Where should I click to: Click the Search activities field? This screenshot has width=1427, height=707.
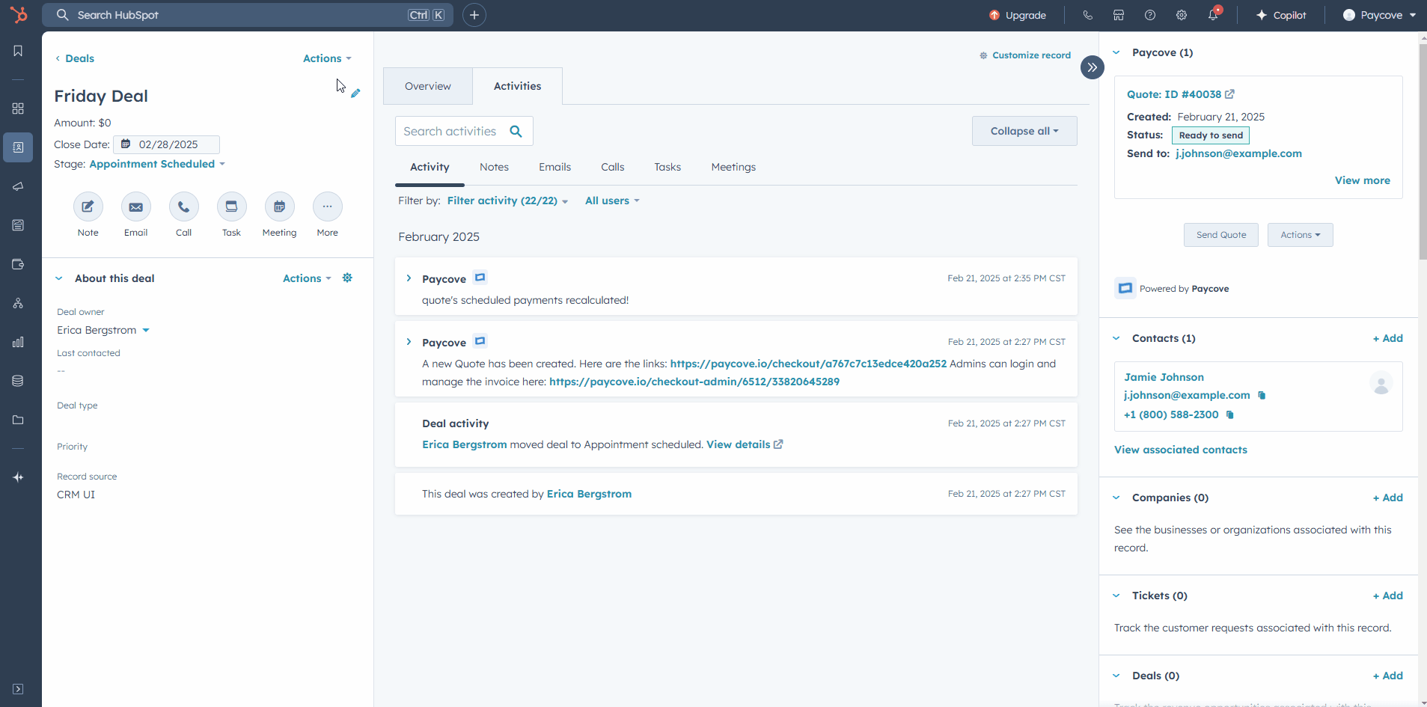464,131
